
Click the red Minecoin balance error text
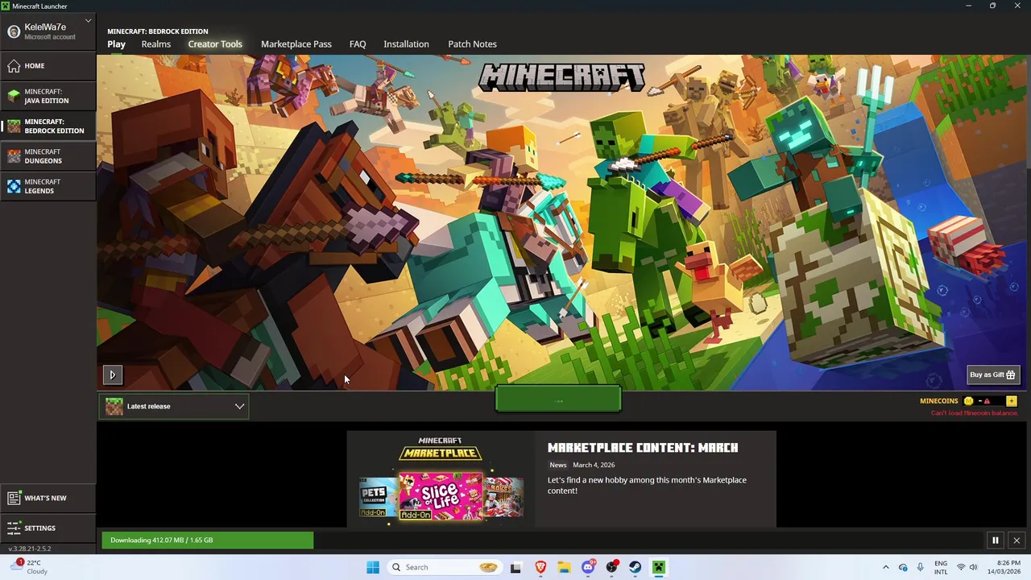974,413
